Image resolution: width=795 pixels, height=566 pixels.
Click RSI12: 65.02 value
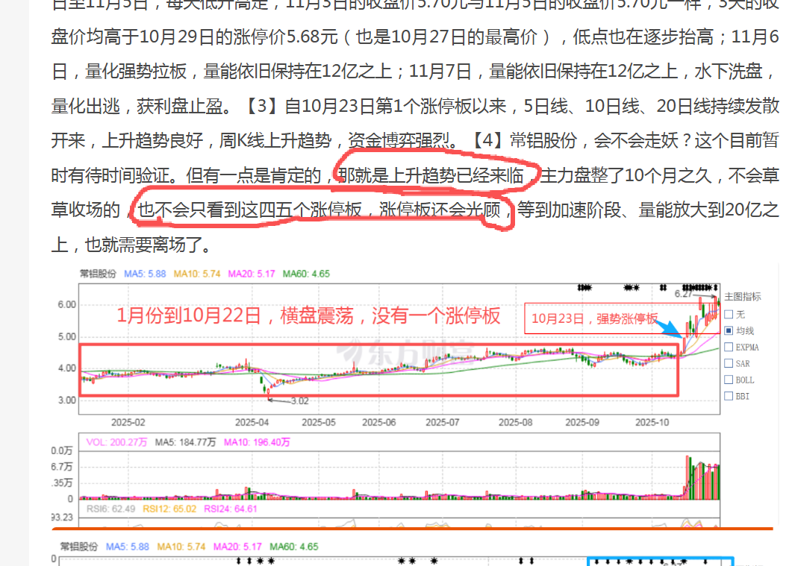(x=169, y=509)
